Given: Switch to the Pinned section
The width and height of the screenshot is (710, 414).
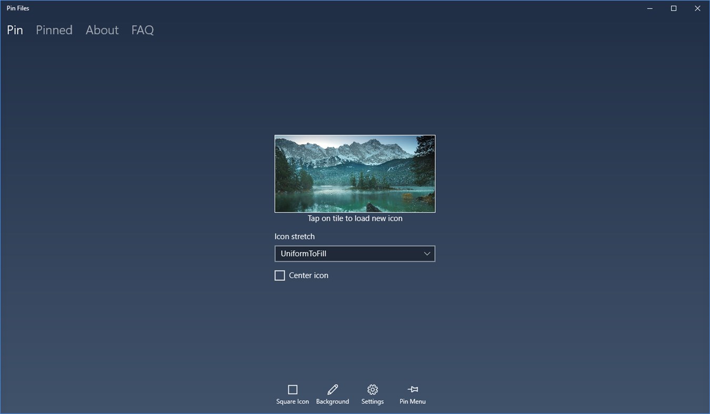Looking at the screenshot, I should pyautogui.click(x=54, y=30).
